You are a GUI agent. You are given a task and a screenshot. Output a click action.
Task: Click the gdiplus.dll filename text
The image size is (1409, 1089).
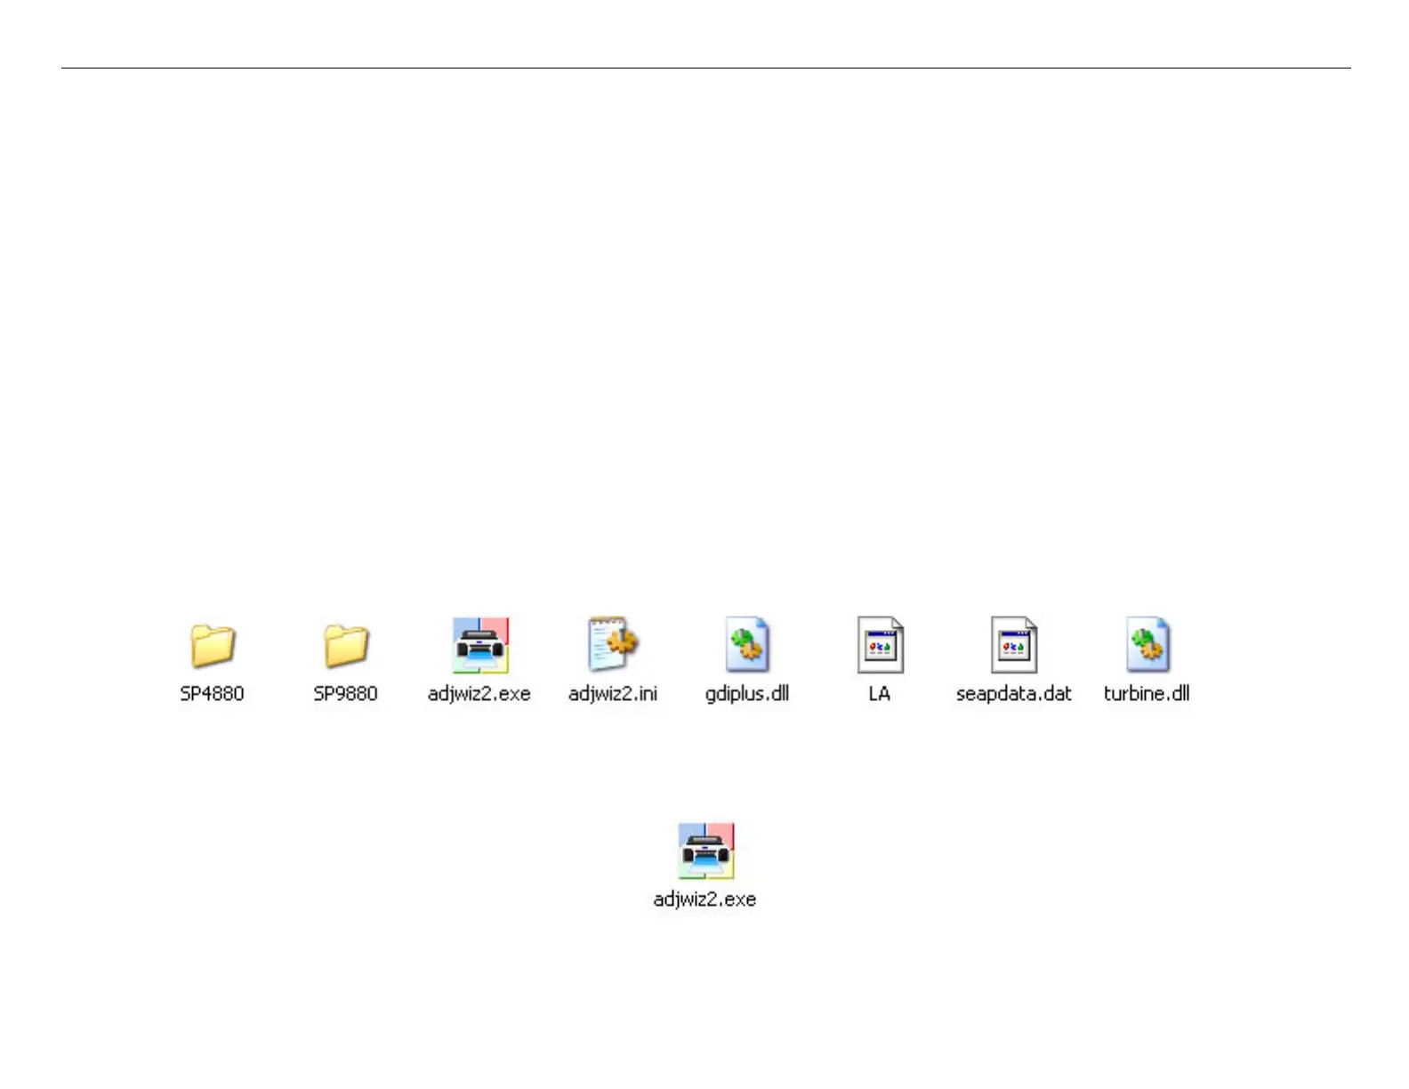pos(746,694)
